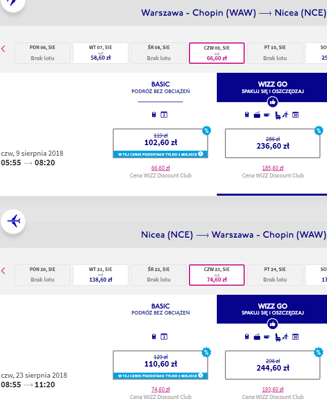Open 185,60 zł WIZZ Discount Club price link
327x406 pixels.
(273, 168)
